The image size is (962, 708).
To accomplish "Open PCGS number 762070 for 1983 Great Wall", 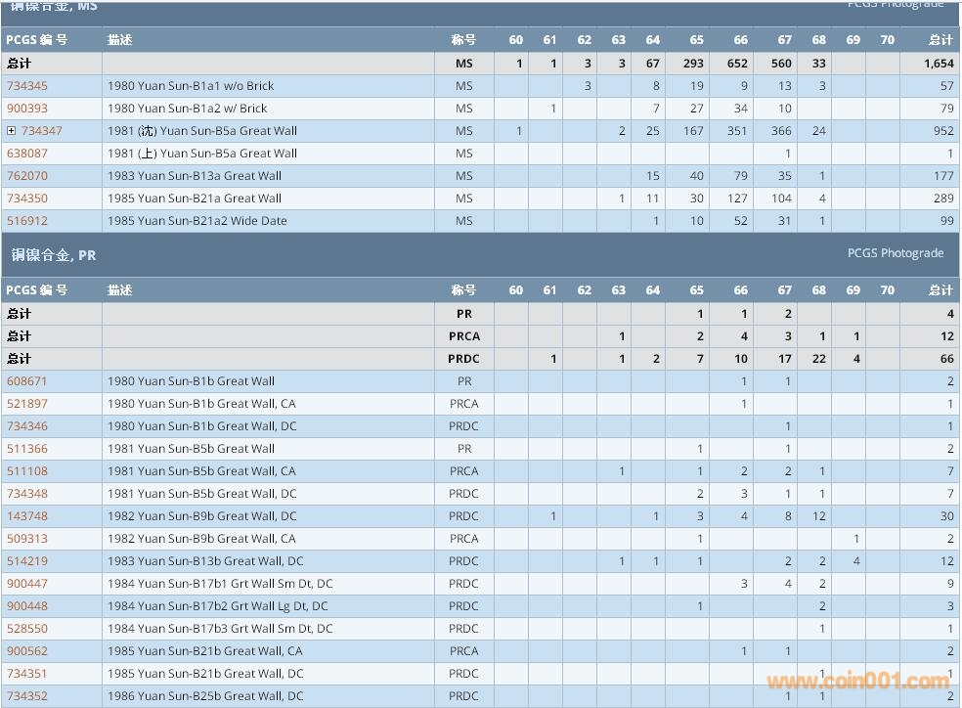I will pos(26,176).
